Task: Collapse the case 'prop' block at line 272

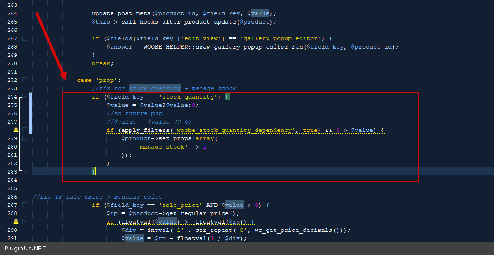Action: [x=25, y=80]
